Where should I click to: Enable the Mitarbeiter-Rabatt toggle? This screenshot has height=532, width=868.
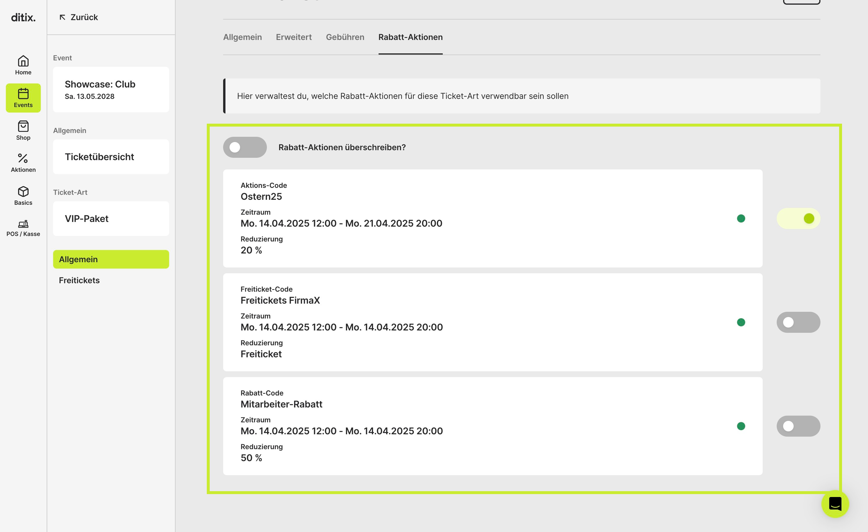point(798,426)
